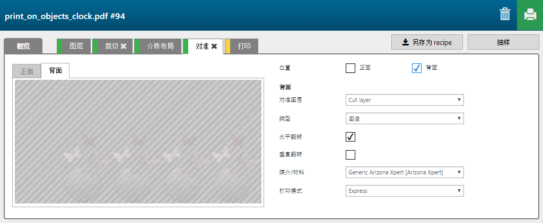The width and height of the screenshot is (543, 223).
Task: Print the job using green printer icon
Action: tap(530, 15)
